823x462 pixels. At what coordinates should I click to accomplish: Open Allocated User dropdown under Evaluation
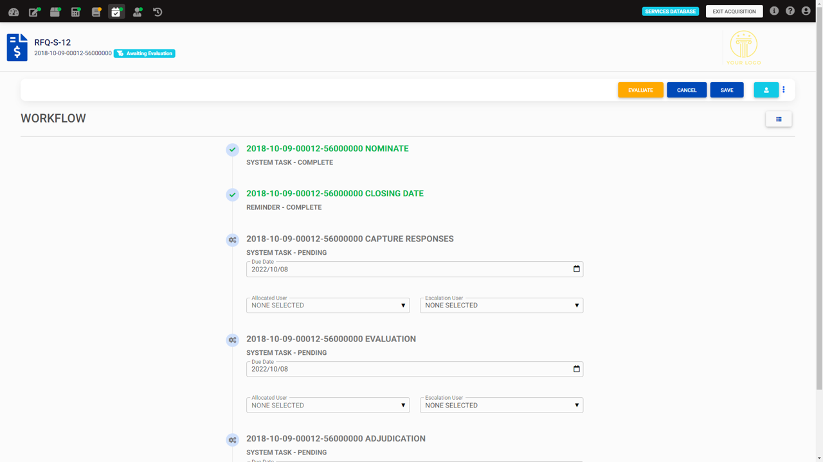tap(328, 406)
